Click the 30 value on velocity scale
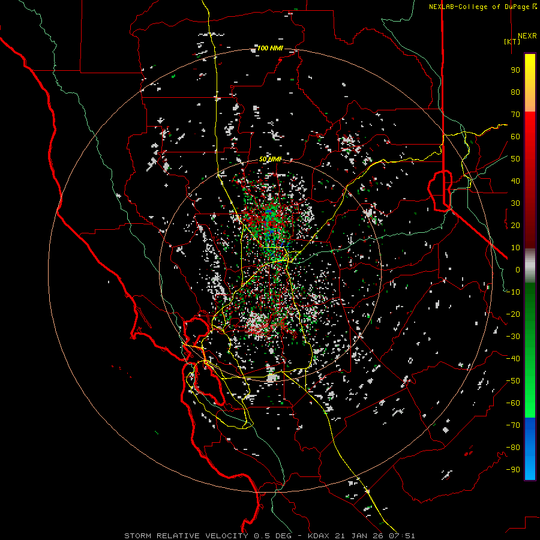Image resolution: width=540 pixels, height=540 pixels. (x=515, y=203)
